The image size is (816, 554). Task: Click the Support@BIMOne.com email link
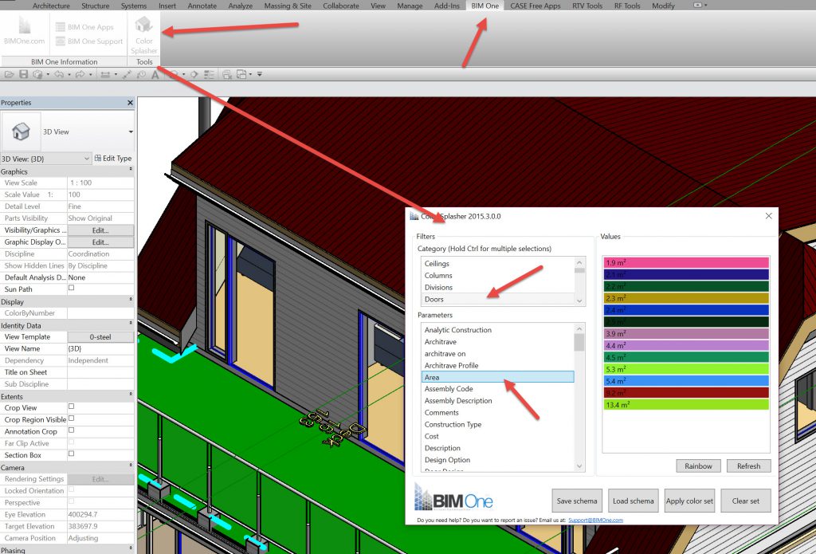pyautogui.click(x=595, y=520)
